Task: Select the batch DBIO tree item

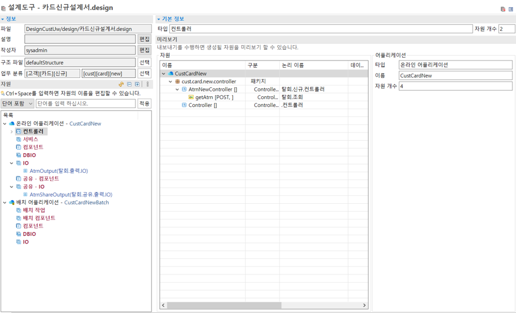Action: (x=29, y=234)
